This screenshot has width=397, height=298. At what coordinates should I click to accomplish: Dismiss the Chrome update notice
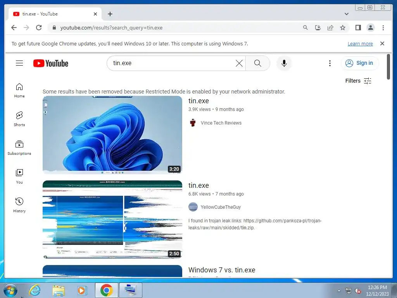click(x=382, y=43)
